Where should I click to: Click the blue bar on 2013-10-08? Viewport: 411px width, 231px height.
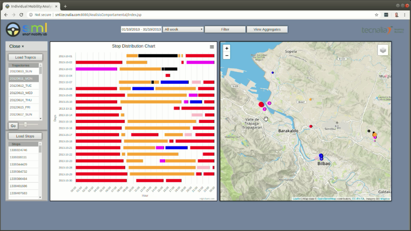coord(143,89)
